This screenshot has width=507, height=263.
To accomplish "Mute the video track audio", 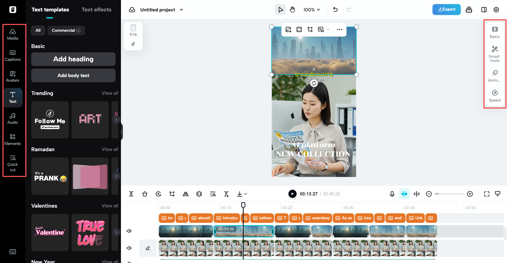I will (129, 231).
